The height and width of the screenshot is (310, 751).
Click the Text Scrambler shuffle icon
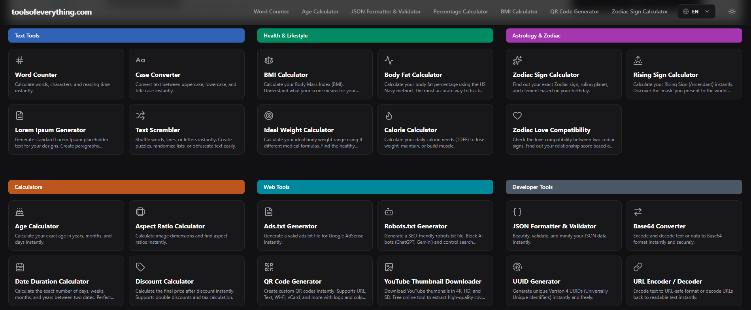[x=140, y=116]
